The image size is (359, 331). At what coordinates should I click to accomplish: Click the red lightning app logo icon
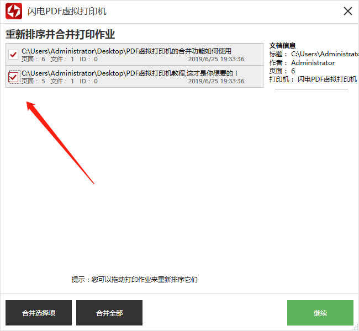tap(14, 11)
